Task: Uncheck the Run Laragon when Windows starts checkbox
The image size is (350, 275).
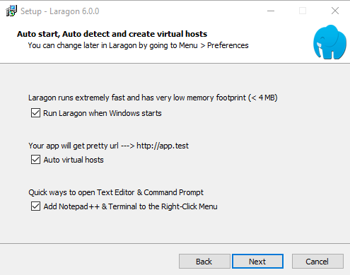Action: click(35, 113)
